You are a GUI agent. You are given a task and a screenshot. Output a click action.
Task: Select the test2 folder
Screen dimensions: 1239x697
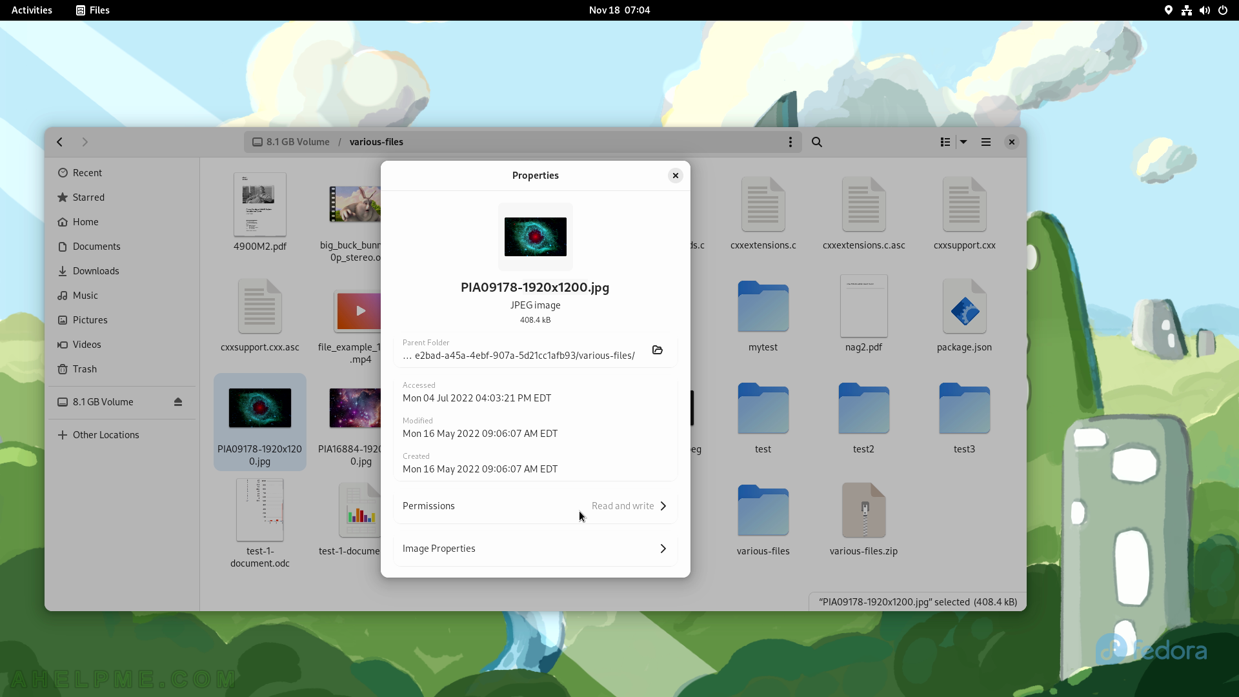864,417
